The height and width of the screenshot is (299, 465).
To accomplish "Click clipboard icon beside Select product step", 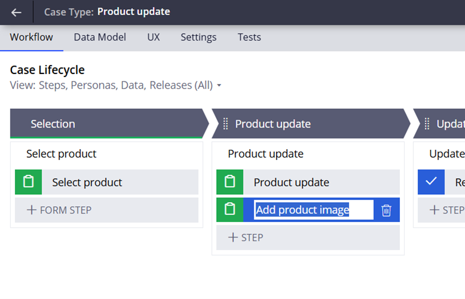I will (x=28, y=182).
